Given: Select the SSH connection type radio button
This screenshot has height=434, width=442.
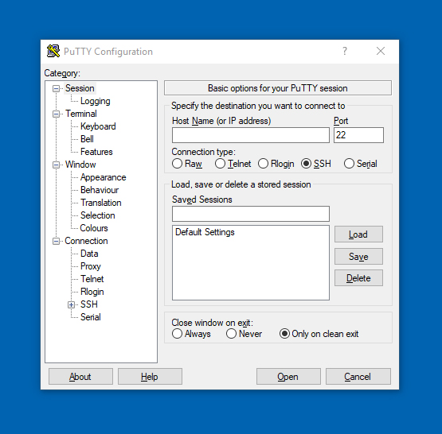Looking at the screenshot, I should (306, 164).
